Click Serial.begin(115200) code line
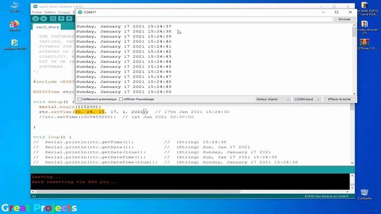 click(70, 107)
